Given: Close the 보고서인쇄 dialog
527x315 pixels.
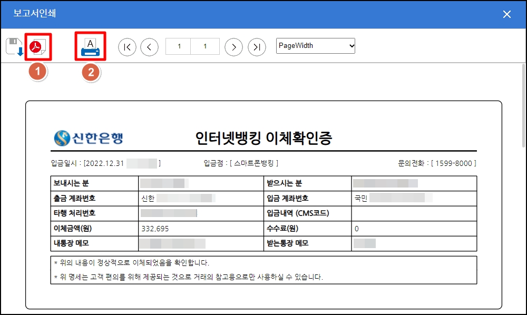Looking at the screenshot, I should click(506, 15).
